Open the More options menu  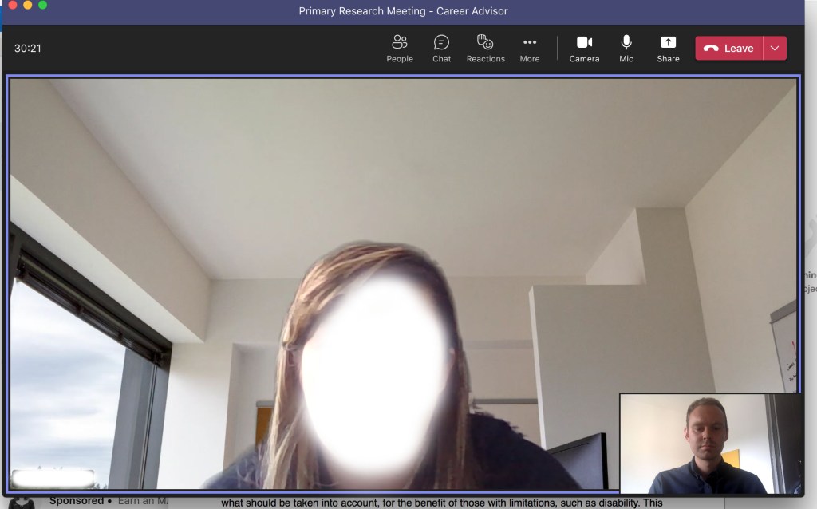(530, 48)
